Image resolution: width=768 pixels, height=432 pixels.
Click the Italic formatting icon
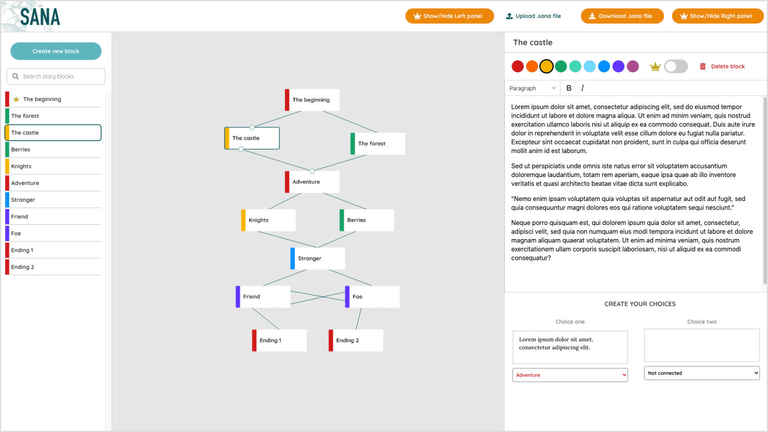click(x=582, y=88)
